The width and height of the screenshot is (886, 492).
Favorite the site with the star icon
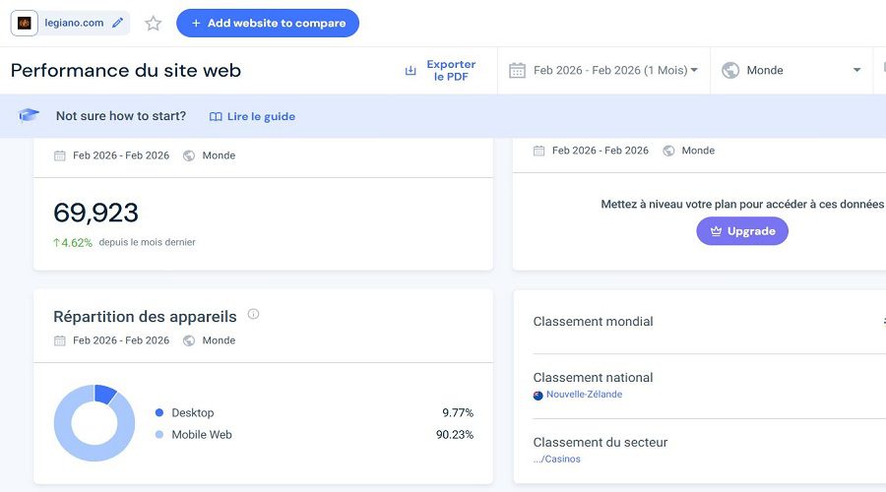click(154, 24)
